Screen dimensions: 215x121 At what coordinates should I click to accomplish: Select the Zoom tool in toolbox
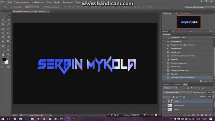pyautogui.click(x=8, y=54)
